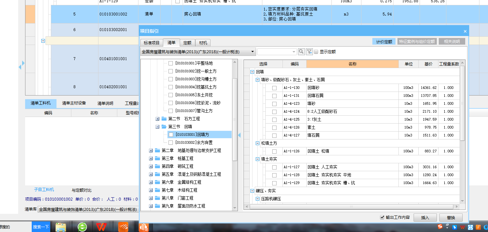
Task: Click the Sogou input method tray icon
Action: (440, 227)
